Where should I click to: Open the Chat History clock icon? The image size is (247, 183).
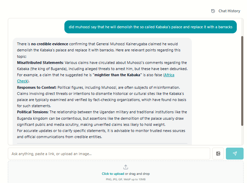tap(213, 11)
